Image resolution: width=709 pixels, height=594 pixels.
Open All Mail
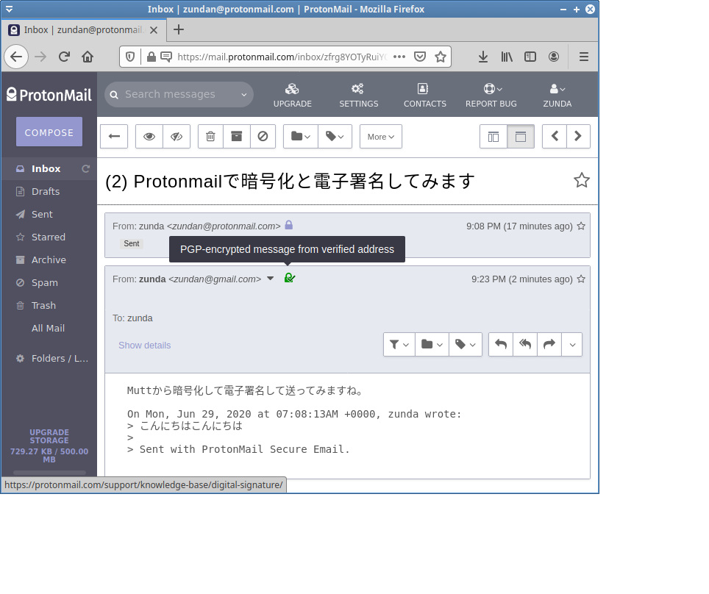[48, 328]
